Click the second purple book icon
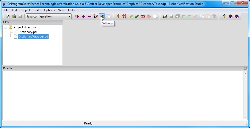The image size is (250, 128). [x=237, y=16]
